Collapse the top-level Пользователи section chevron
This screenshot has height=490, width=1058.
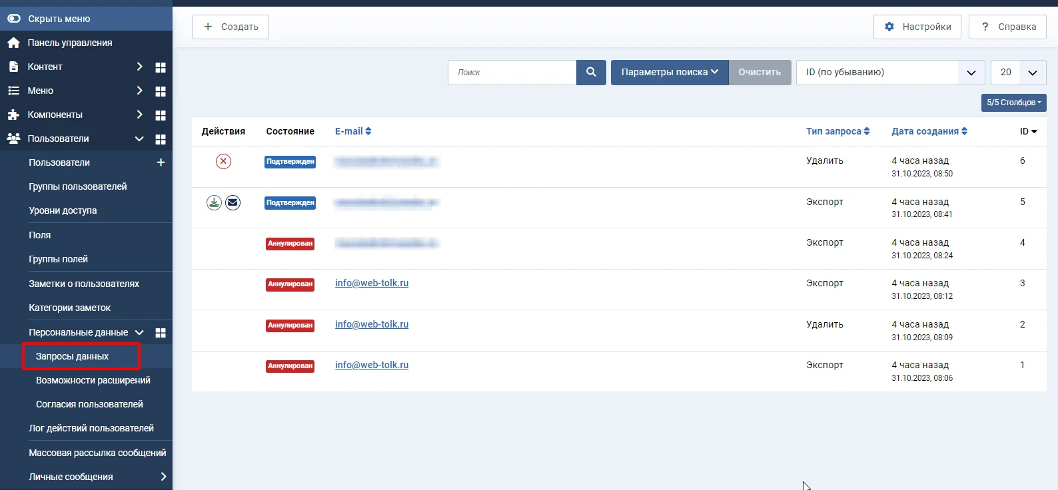(139, 138)
